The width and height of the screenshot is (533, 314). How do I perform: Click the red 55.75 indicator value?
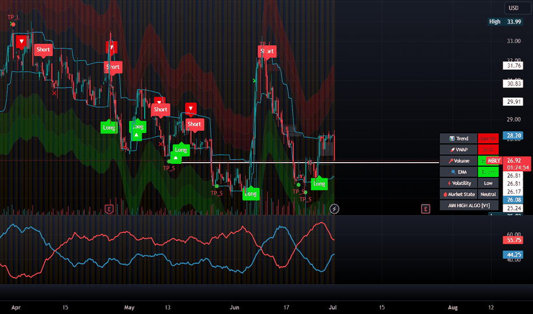(513, 240)
